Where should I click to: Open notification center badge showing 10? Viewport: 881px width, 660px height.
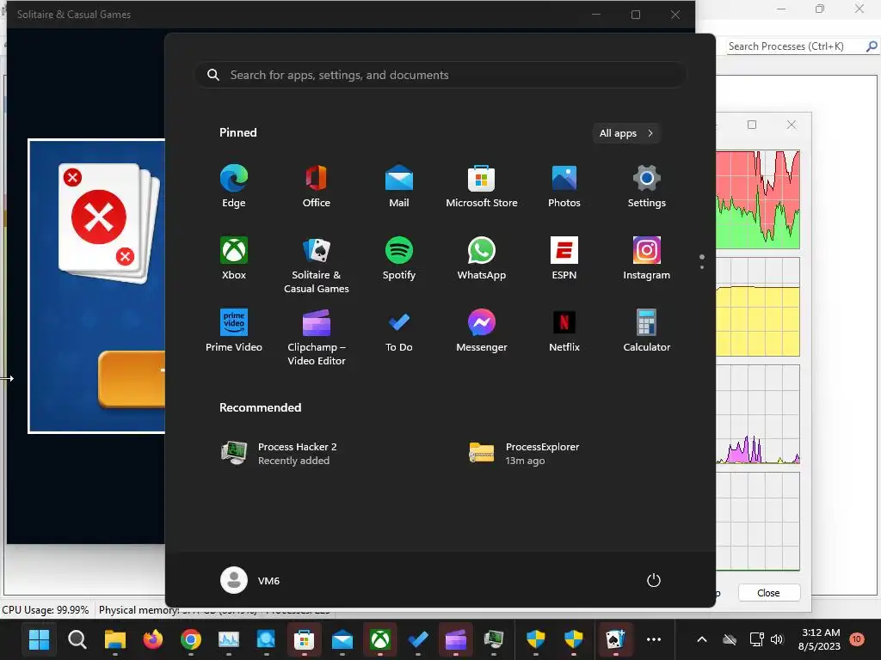click(856, 639)
